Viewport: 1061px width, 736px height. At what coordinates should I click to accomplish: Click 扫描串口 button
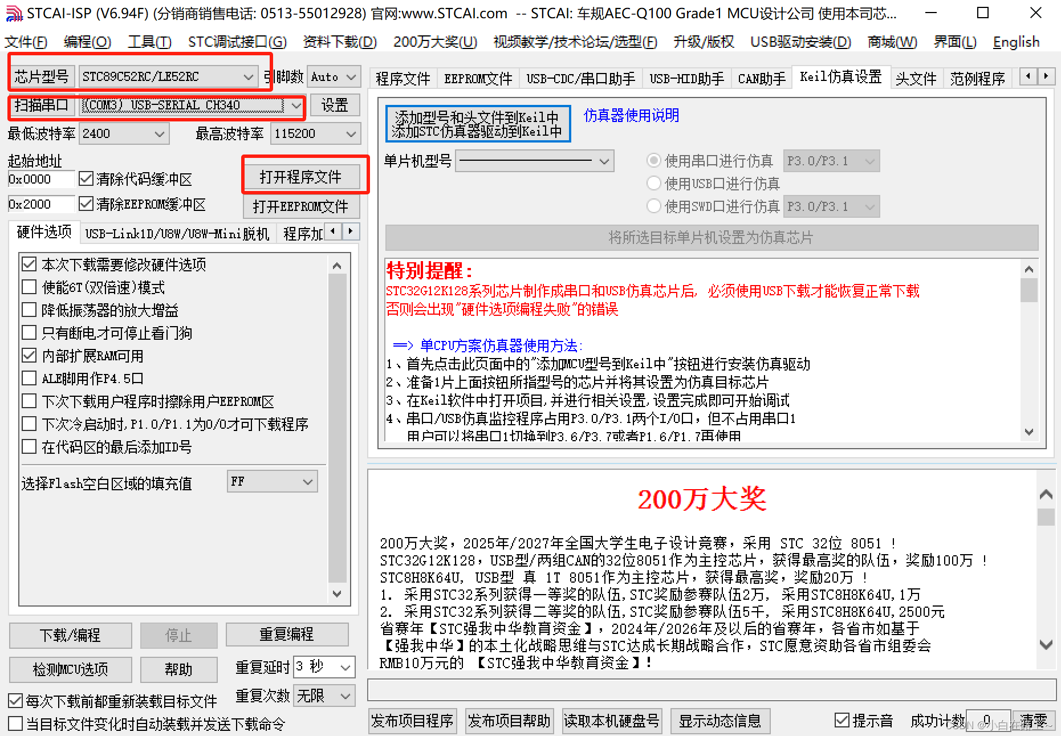[42, 105]
